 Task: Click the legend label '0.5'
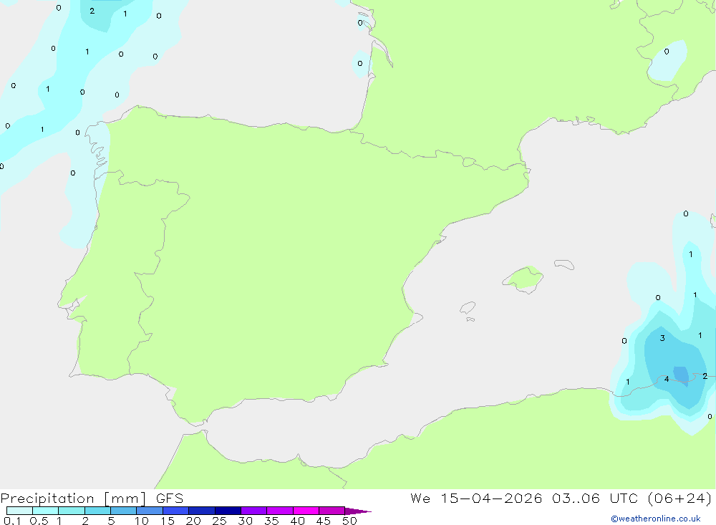39,521
